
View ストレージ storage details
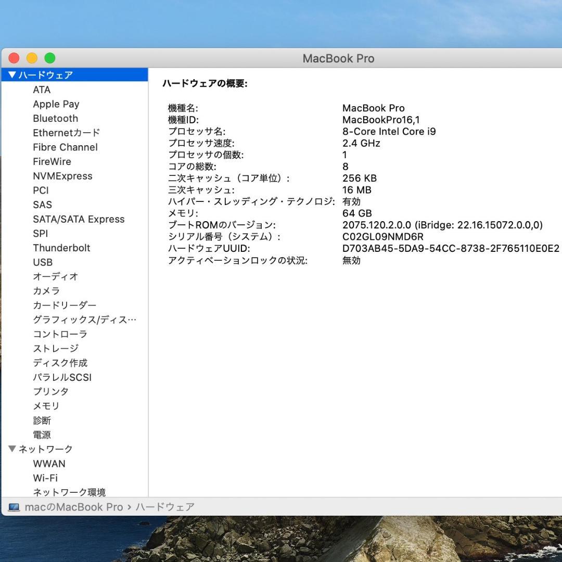[55, 348]
